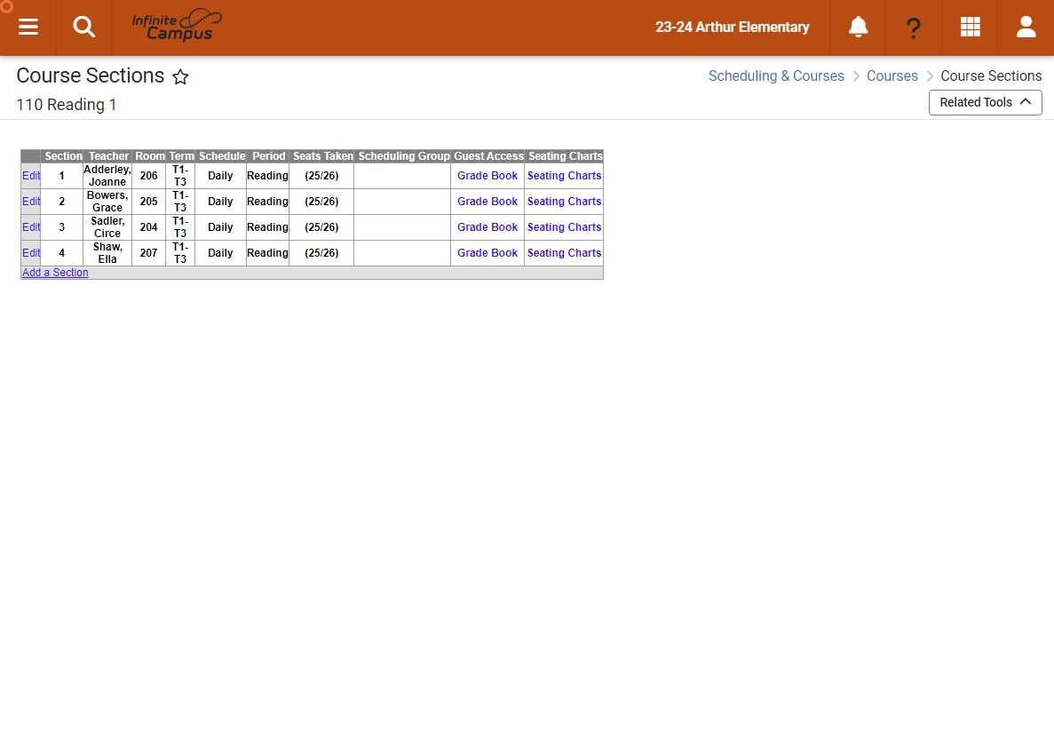Edit section 4 Shaw, Ella
This screenshot has height=754, width=1054.
(31, 253)
